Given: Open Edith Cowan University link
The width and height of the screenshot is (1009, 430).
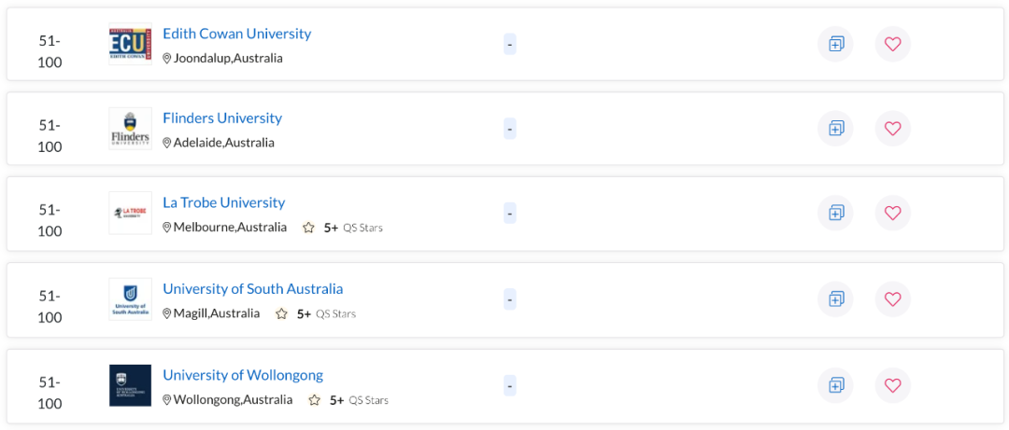Looking at the screenshot, I should 236,34.
